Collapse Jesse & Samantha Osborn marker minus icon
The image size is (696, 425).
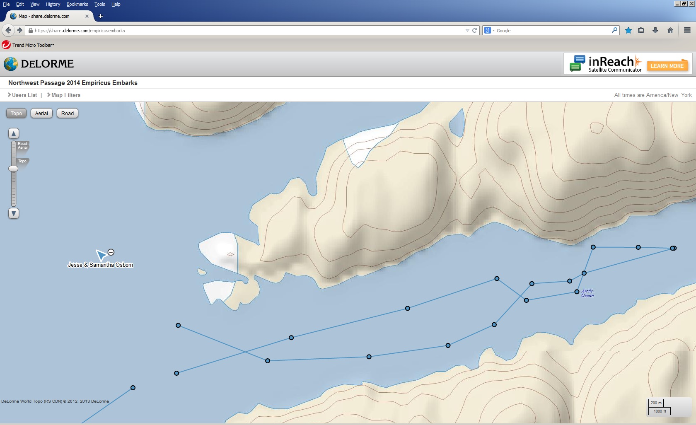pos(111,252)
